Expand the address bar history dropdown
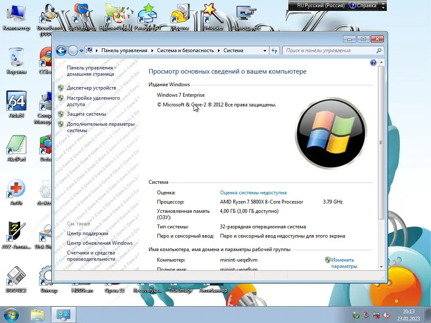 click(265, 51)
